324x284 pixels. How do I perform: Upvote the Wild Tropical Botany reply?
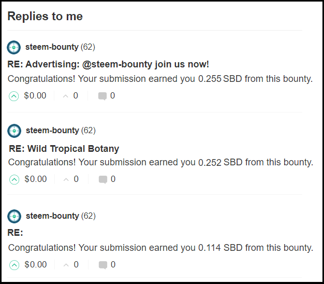tap(14, 179)
